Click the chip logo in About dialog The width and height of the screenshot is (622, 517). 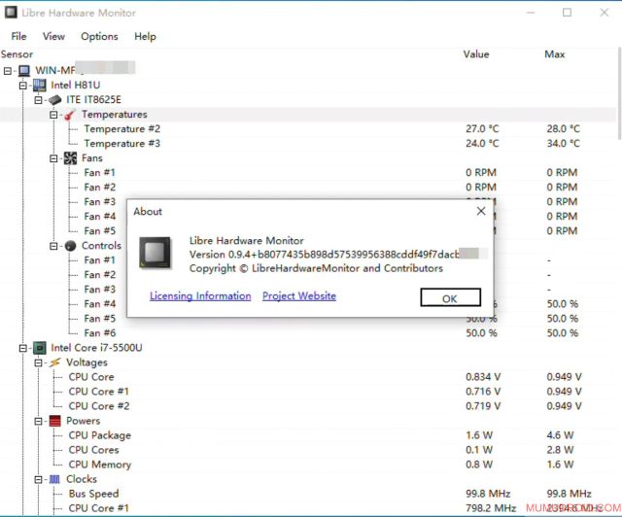[x=155, y=253]
